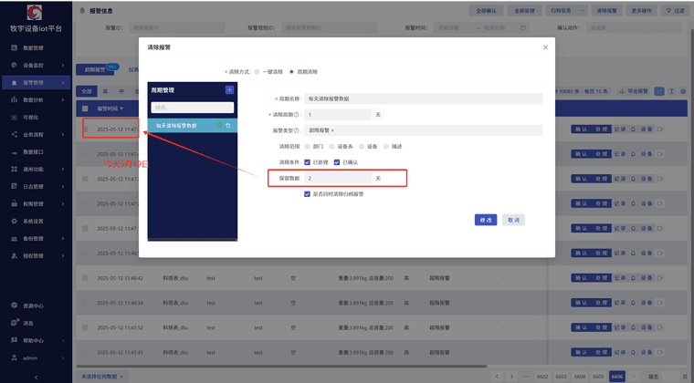The width and height of the screenshot is (694, 383).
Task: Open 数据管理 icon in the sidebar
Action: [x=15, y=47]
